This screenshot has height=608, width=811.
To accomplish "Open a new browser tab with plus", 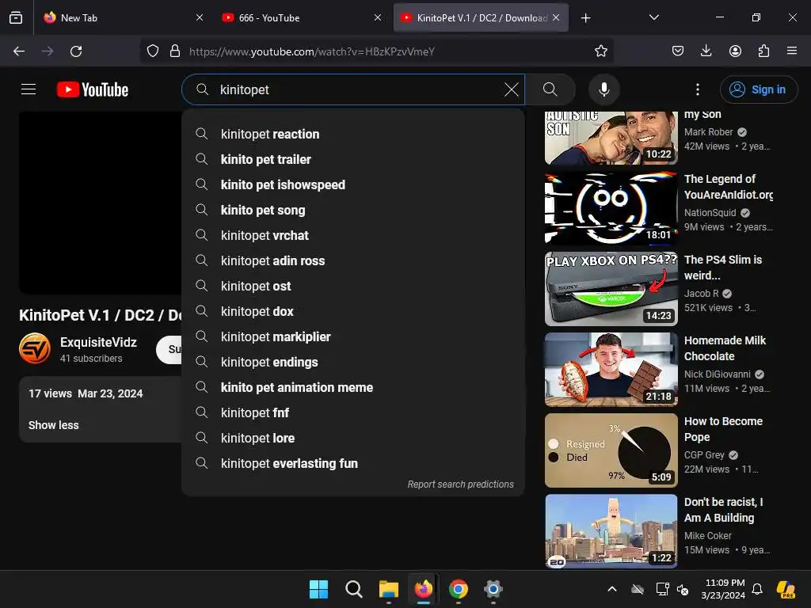I will 585,18.
